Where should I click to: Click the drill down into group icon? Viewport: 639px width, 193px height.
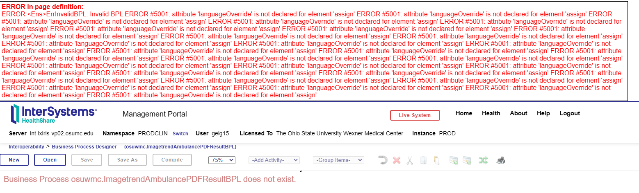[453, 160]
